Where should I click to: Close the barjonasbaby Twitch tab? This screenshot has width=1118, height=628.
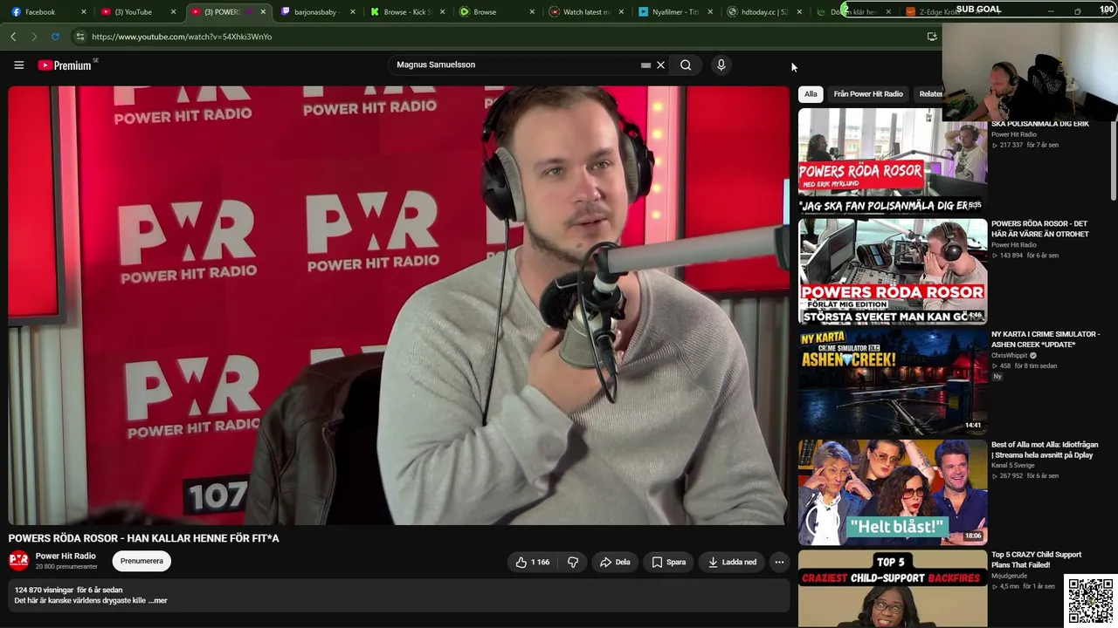click(353, 12)
